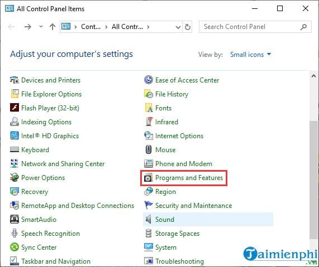Expand chevron after Control Panel breadcrumb
Viewport: 319px width, 267px height.
[106, 27]
